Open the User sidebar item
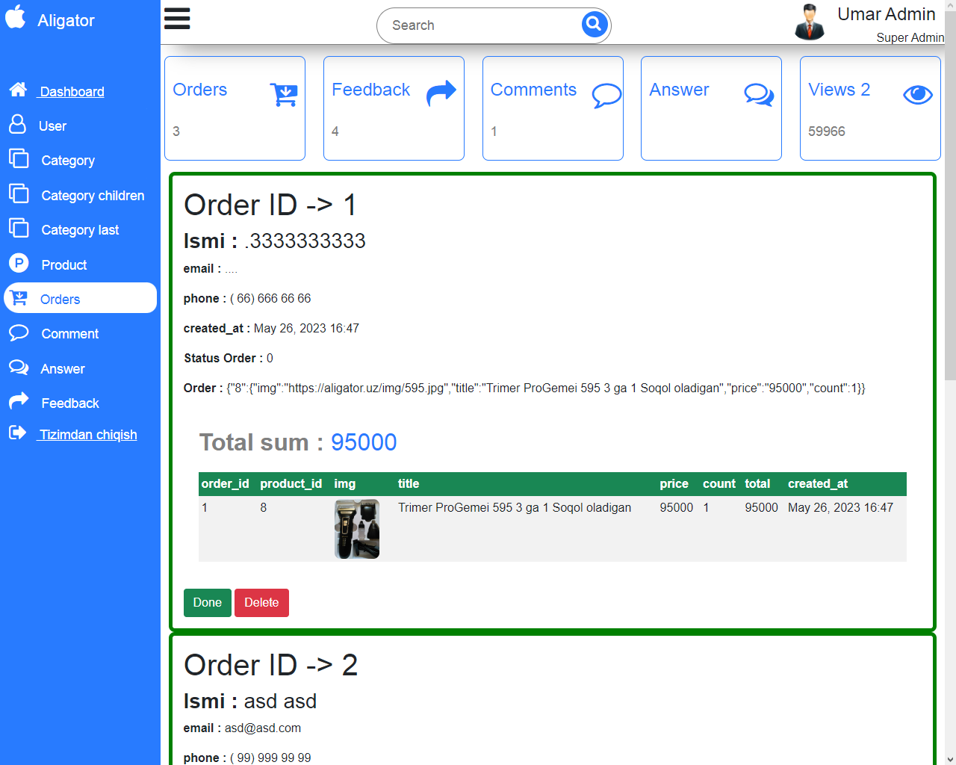The height and width of the screenshot is (765, 956). coord(52,126)
